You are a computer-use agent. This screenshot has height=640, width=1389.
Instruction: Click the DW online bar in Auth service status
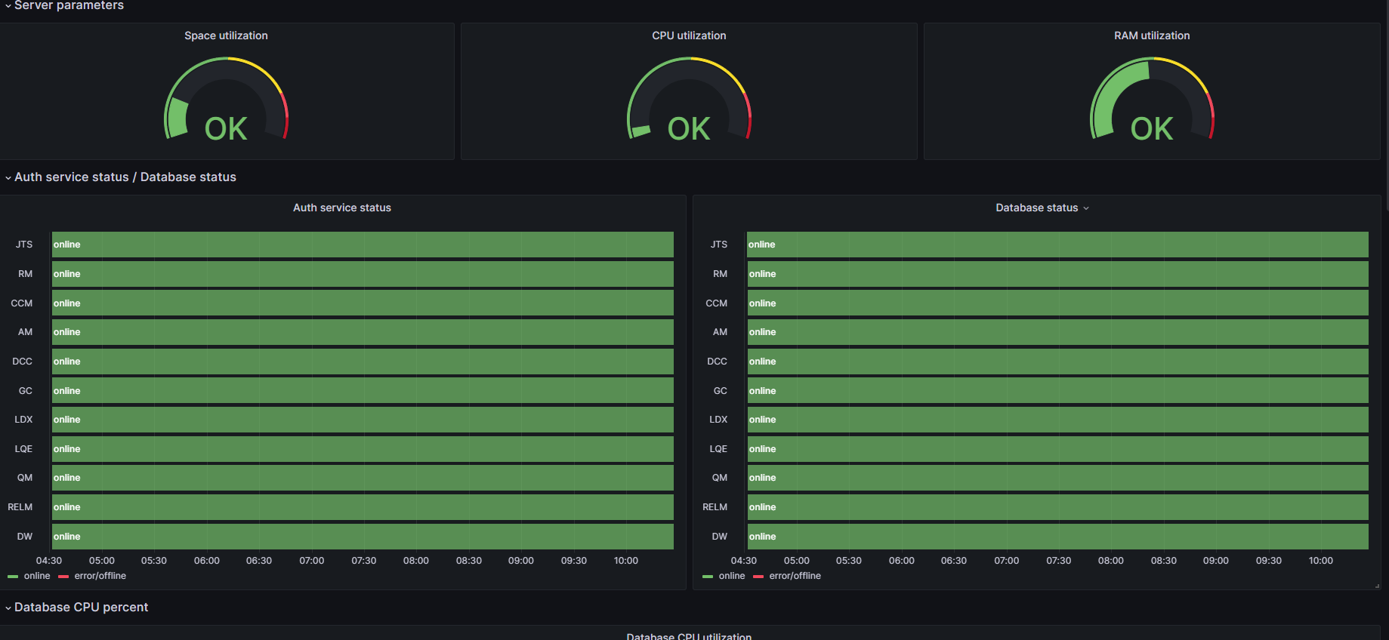pyautogui.click(x=363, y=537)
